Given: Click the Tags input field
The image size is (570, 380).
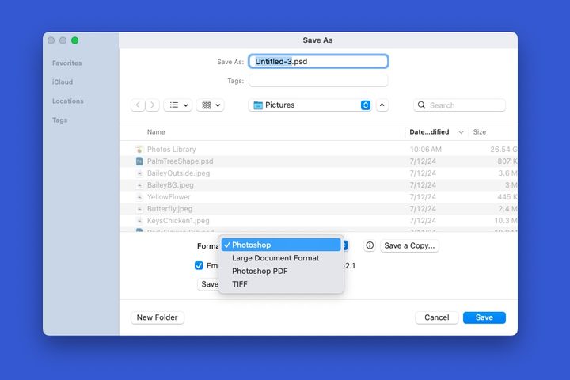Looking at the screenshot, I should [318, 81].
